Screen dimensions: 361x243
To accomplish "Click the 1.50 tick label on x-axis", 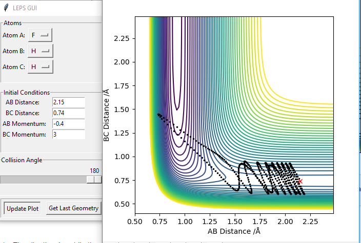I will click(x=235, y=222).
